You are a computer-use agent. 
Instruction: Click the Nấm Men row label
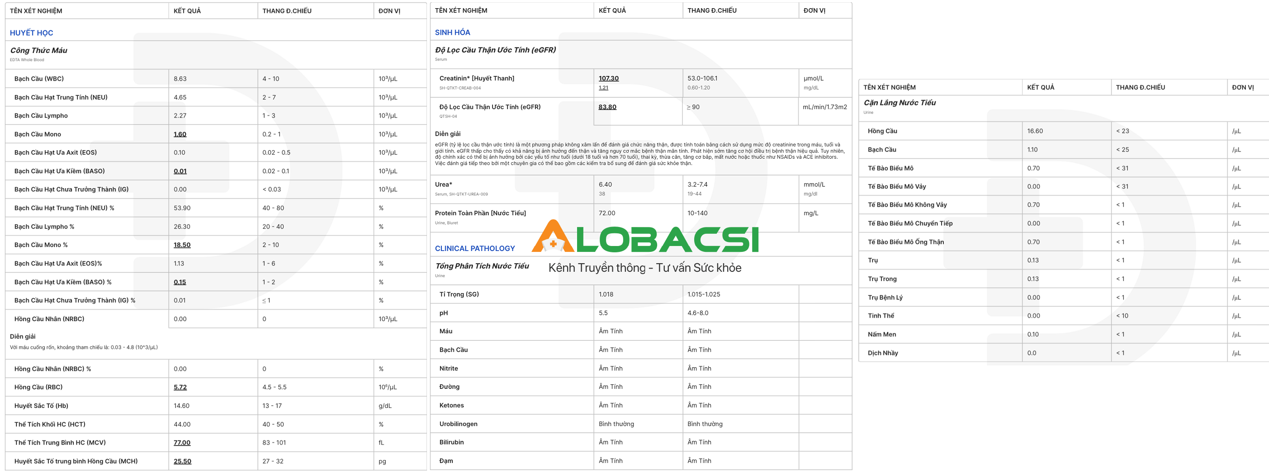(881, 335)
